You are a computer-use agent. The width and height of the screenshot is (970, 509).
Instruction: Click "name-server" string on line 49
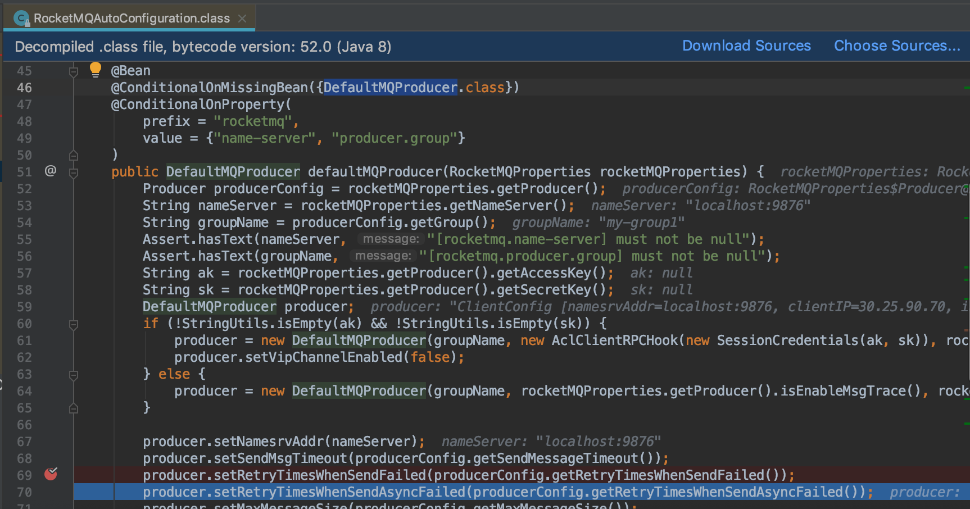point(264,138)
